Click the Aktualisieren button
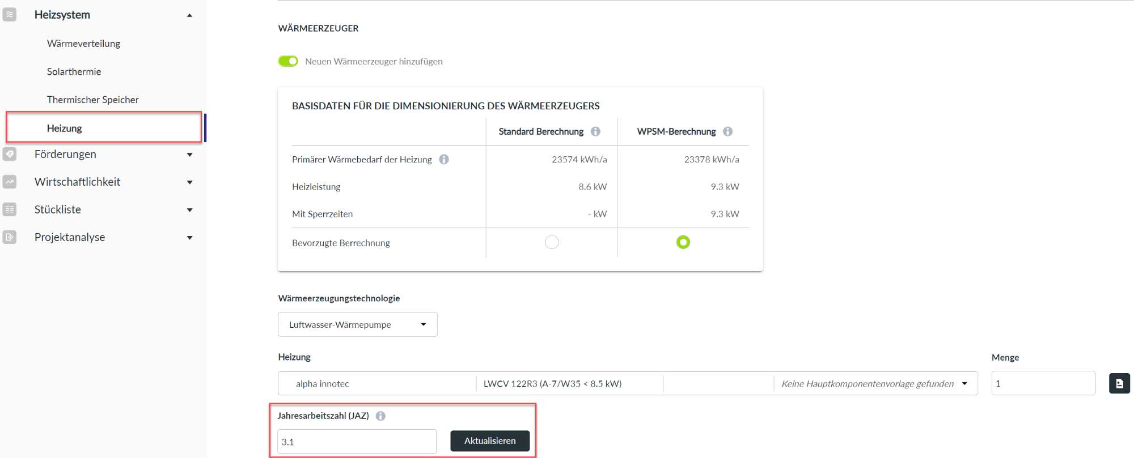Screen dimensions: 1134x458 pyautogui.click(x=490, y=441)
